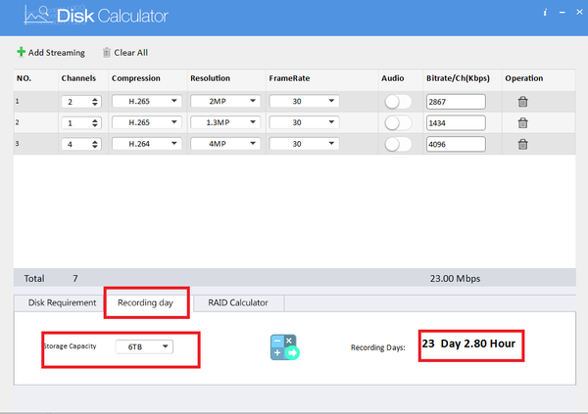Click bitrate field showing 4096
This screenshot has height=414, width=588.
pyautogui.click(x=456, y=145)
